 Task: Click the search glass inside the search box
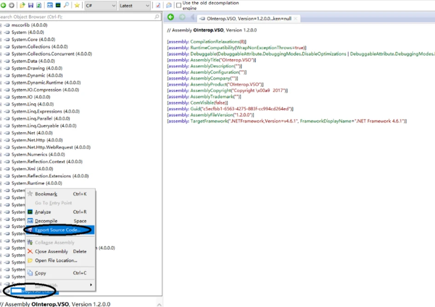pyautogui.click(x=157, y=17)
